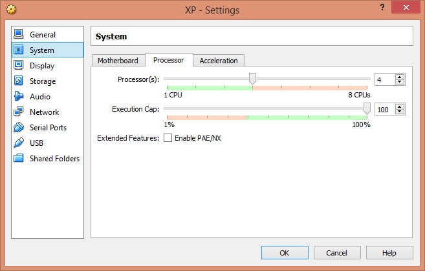Increase processor count with up arrow
Image resolution: width=425 pixels, height=271 pixels.
[x=400, y=77]
